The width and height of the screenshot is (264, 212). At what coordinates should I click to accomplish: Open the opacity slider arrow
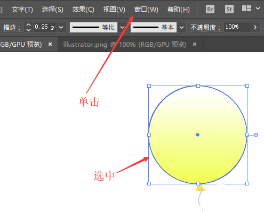(x=255, y=27)
